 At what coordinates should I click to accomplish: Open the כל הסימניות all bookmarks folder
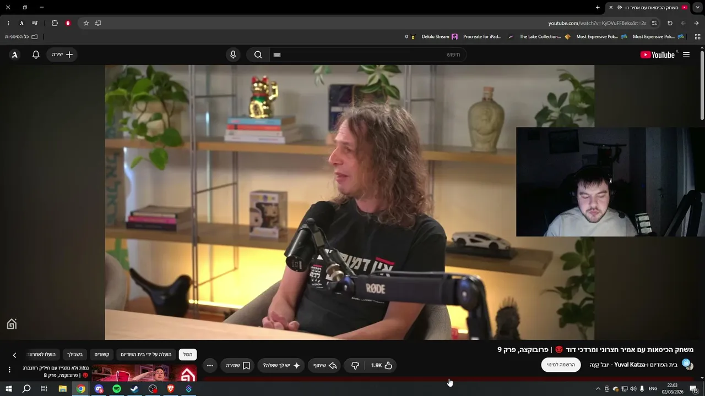21,37
